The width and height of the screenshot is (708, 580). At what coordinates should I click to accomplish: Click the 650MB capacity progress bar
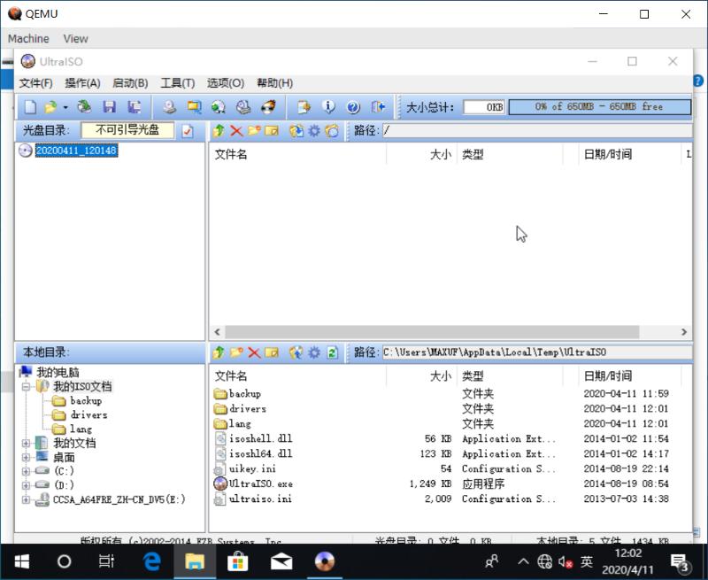click(x=600, y=106)
